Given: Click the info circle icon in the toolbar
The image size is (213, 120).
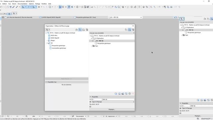Looking at the screenshot, I should (x=132, y=7).
